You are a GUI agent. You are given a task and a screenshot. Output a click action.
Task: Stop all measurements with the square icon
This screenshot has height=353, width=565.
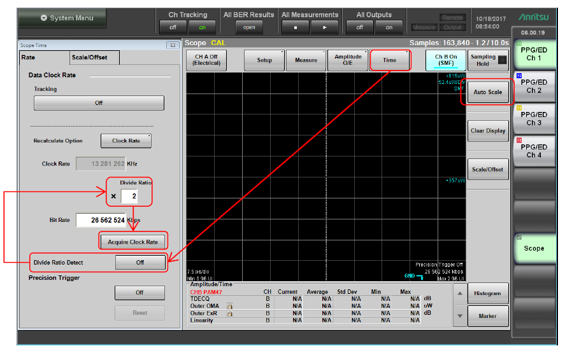(x=295, y=27)
